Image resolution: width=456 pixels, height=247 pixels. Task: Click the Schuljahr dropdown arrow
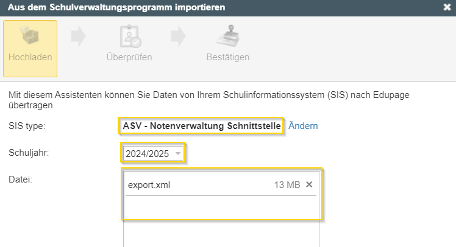point(178,153)
